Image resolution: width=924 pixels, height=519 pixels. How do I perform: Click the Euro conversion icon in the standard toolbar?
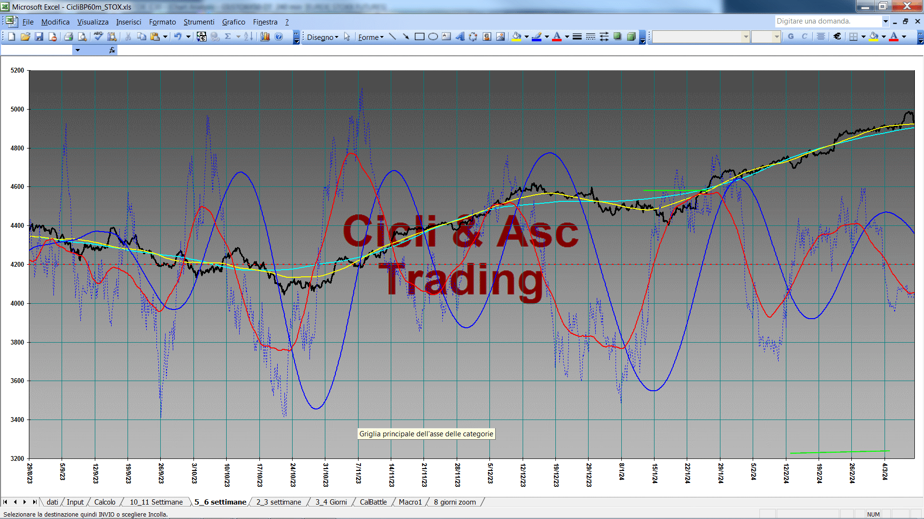[x=202, y=37]
